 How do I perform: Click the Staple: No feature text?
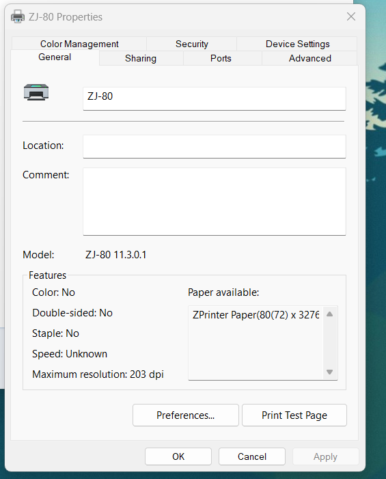point(55,333)
